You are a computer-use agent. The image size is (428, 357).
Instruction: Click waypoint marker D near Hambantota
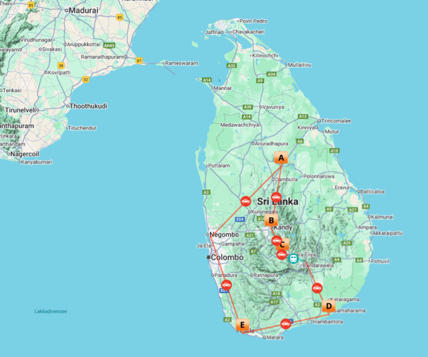point(328,306)
